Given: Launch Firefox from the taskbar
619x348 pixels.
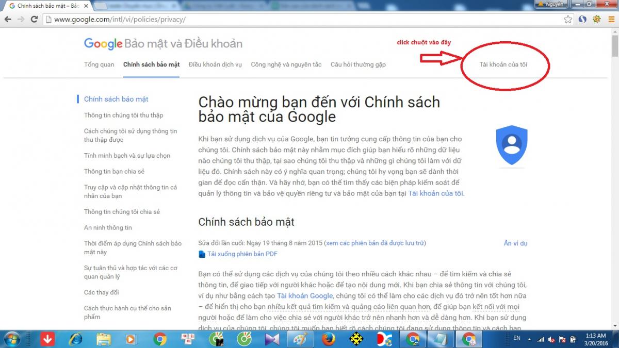Looking at the screenshot, I should [x=328, y=340].
